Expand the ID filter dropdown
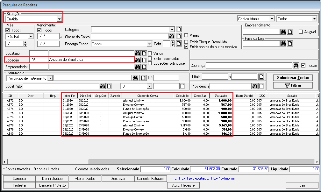This screenshot has height=192, width=321. (149, 86)
